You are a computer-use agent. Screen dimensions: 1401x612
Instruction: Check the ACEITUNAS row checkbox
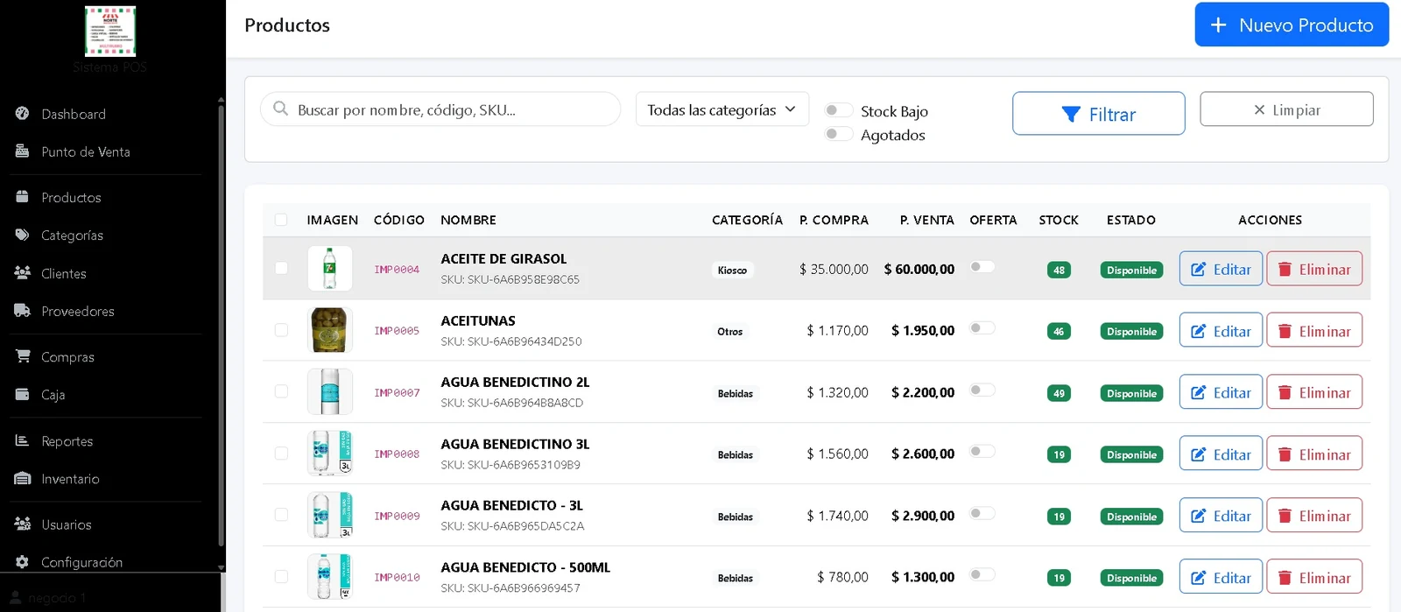click(281, 330)
